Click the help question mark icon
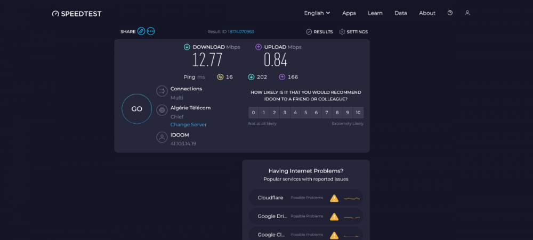 (x=450, y=13)
